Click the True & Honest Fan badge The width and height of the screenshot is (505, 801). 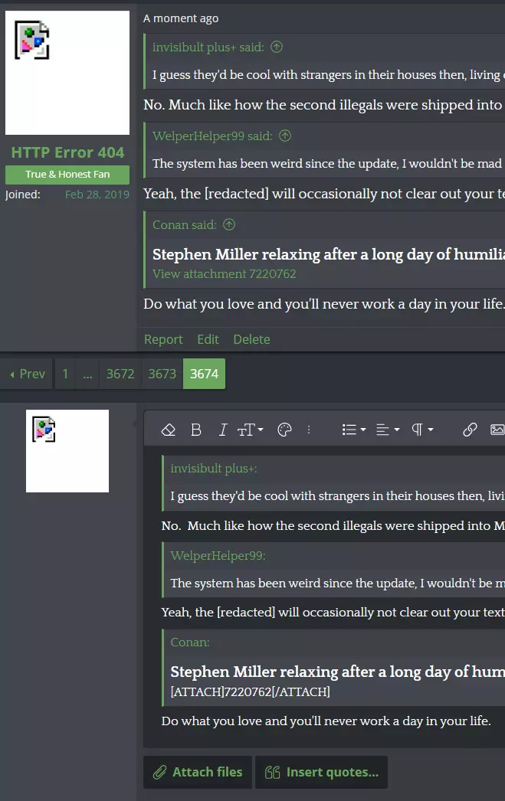(x=67, y=174)
